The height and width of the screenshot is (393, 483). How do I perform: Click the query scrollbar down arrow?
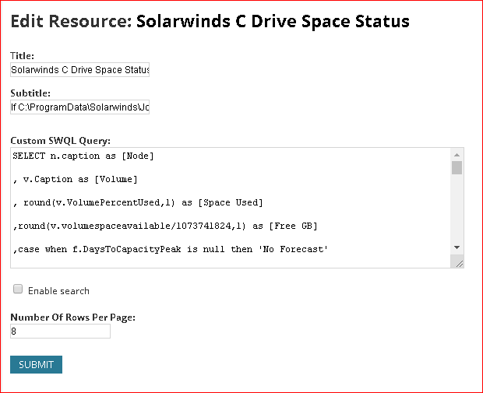pyautogui.click(x=457, y=247)
